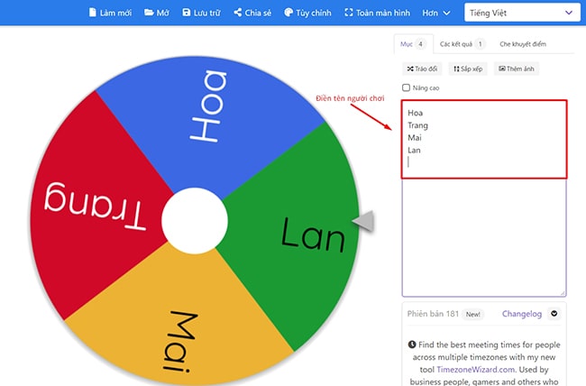Open the TimezoneWizard.com link

coord(475,370)
